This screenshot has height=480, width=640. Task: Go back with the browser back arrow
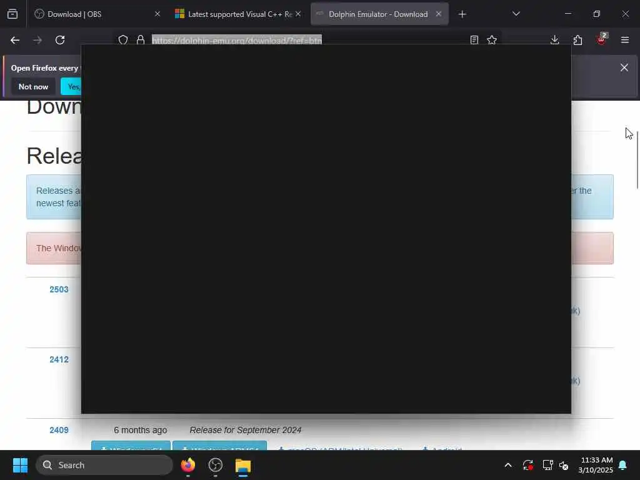coord(15,40)
